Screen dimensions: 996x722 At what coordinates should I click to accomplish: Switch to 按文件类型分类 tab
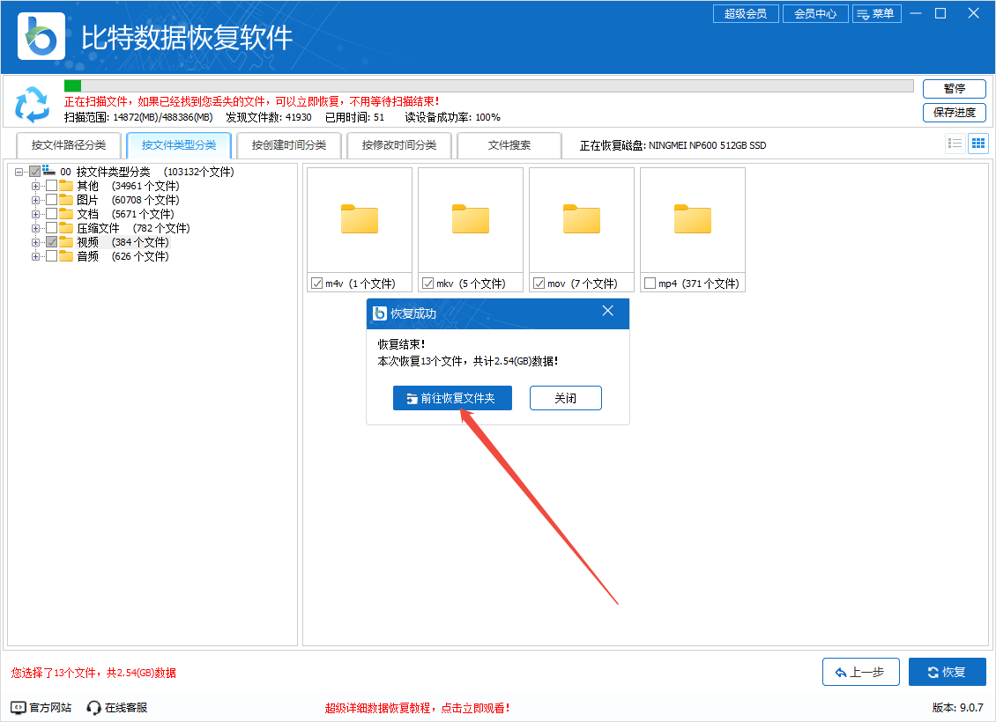[x=179, y=145]
